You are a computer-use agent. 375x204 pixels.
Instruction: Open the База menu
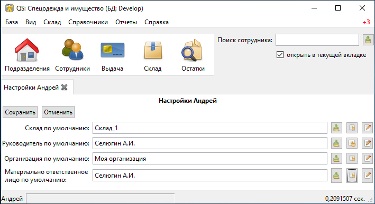pyautogui.click(x=12, y=22)
